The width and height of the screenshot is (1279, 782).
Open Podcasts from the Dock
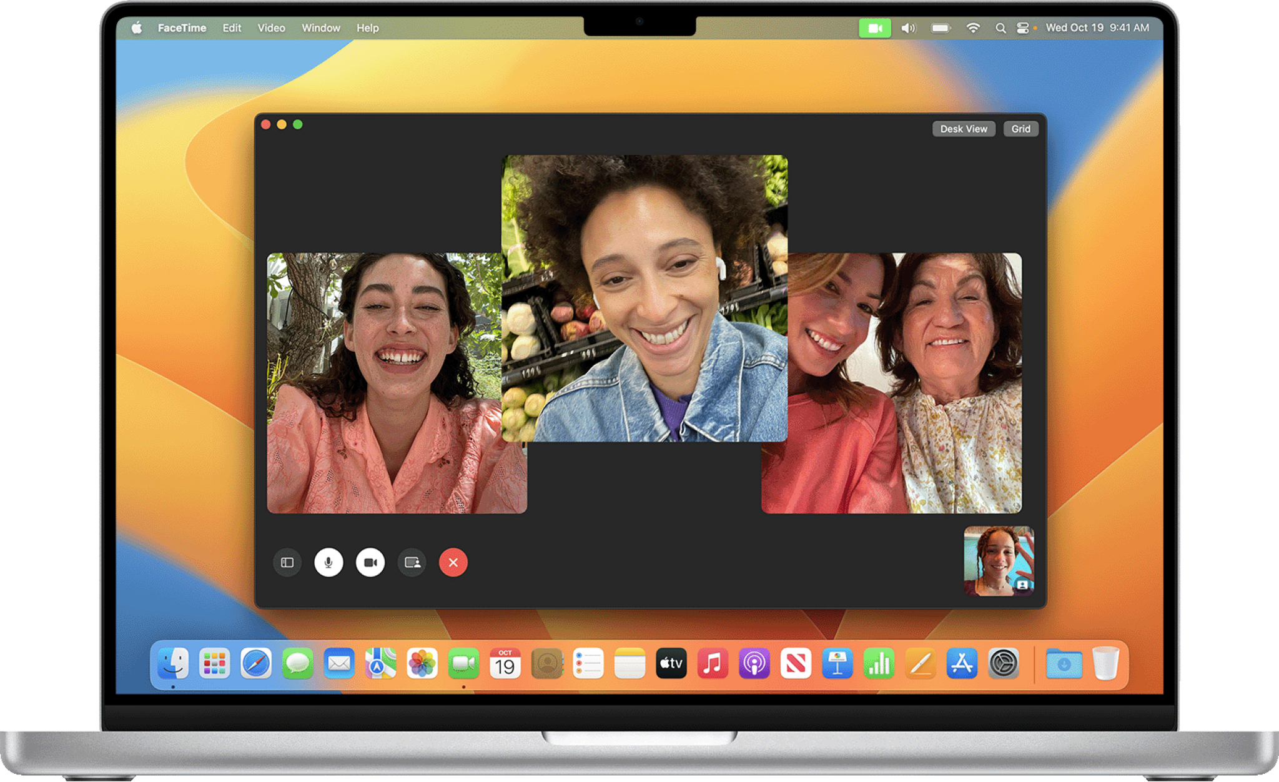tap(754, 663)
